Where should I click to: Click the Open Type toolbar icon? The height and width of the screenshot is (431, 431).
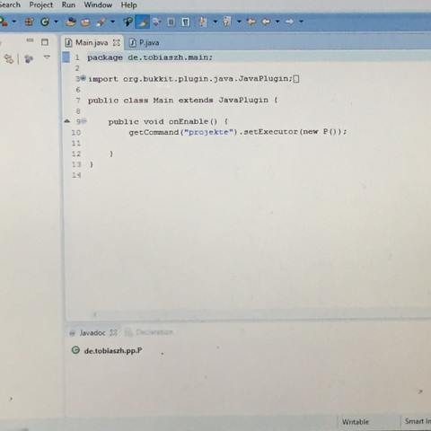pyautogui.click(x=71, y=22)
